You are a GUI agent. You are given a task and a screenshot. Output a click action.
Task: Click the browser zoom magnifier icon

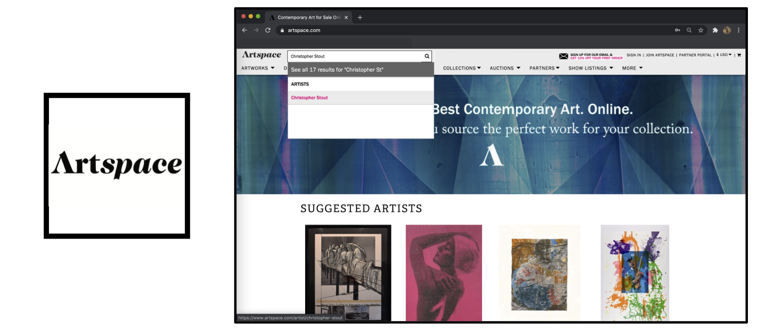click(x=689, y=30)
